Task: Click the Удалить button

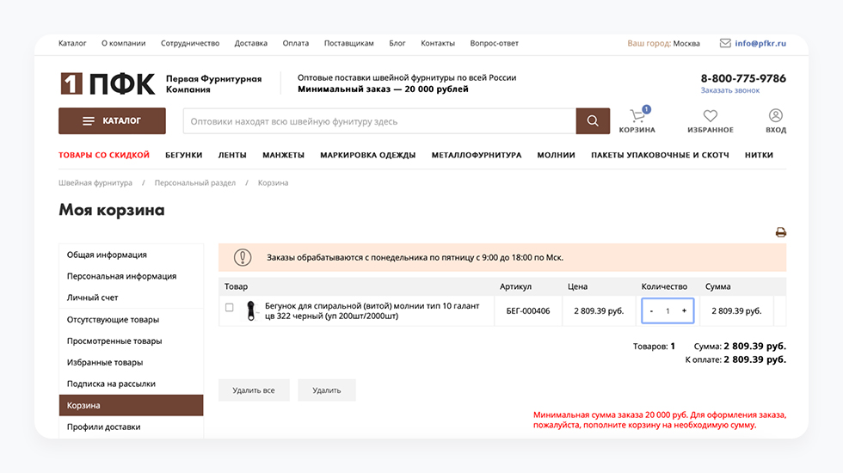Action: pyautogui.click(x=327, y=390)
